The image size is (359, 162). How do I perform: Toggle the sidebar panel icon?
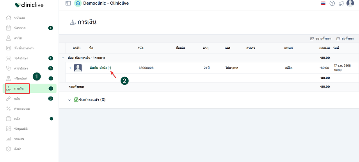(x=68, y=3)
